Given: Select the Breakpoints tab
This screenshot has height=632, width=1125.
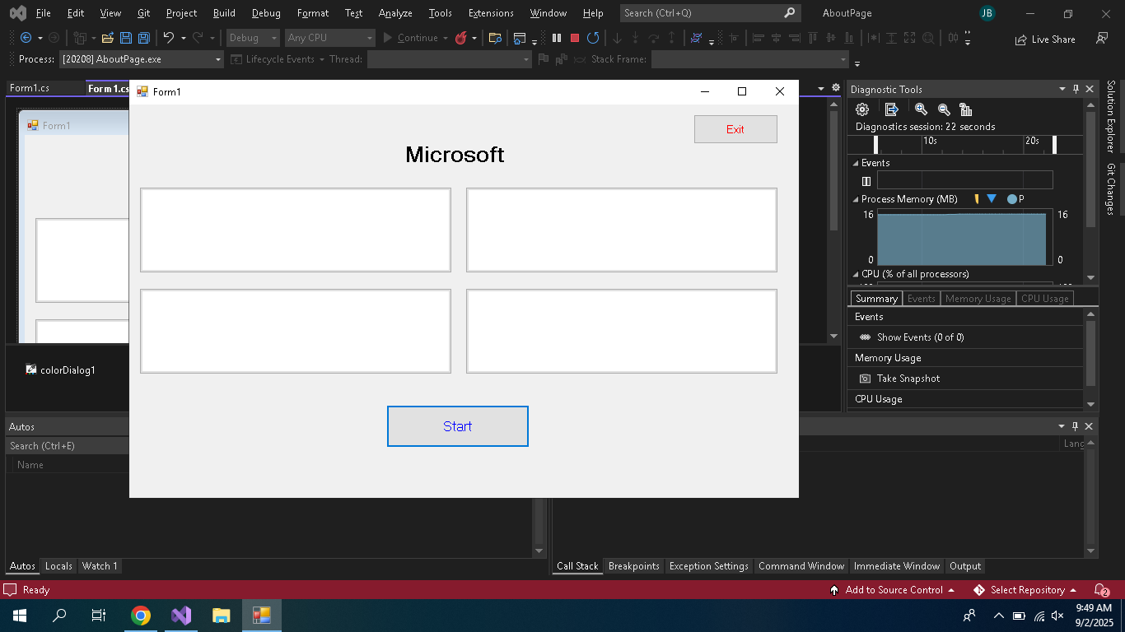Looking at the screenshot, I should [x=633, y=566].
